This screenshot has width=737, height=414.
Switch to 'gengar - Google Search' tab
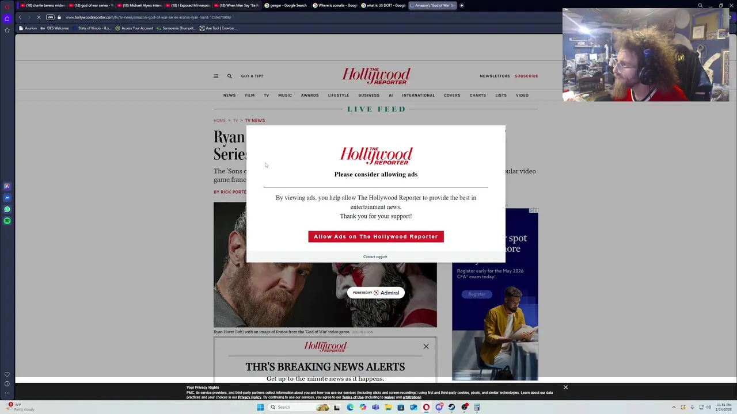pyautogui.click(x=286, y=5)
